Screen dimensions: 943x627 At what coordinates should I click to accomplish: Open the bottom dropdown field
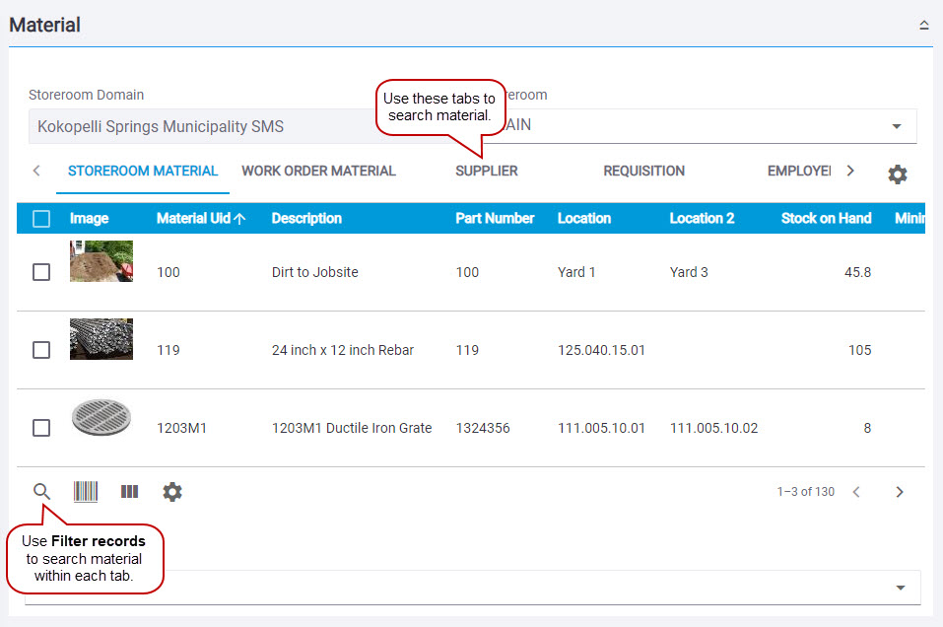(x=900, y=588)
